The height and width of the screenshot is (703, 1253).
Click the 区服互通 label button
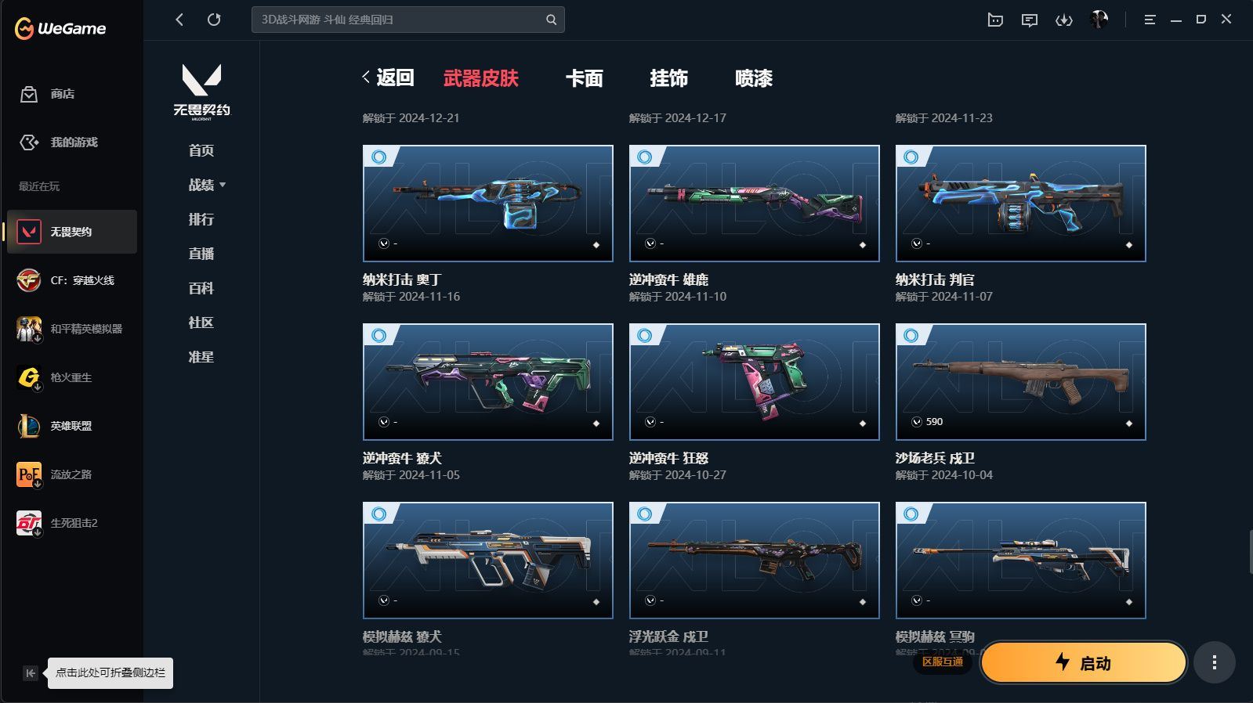943,662
